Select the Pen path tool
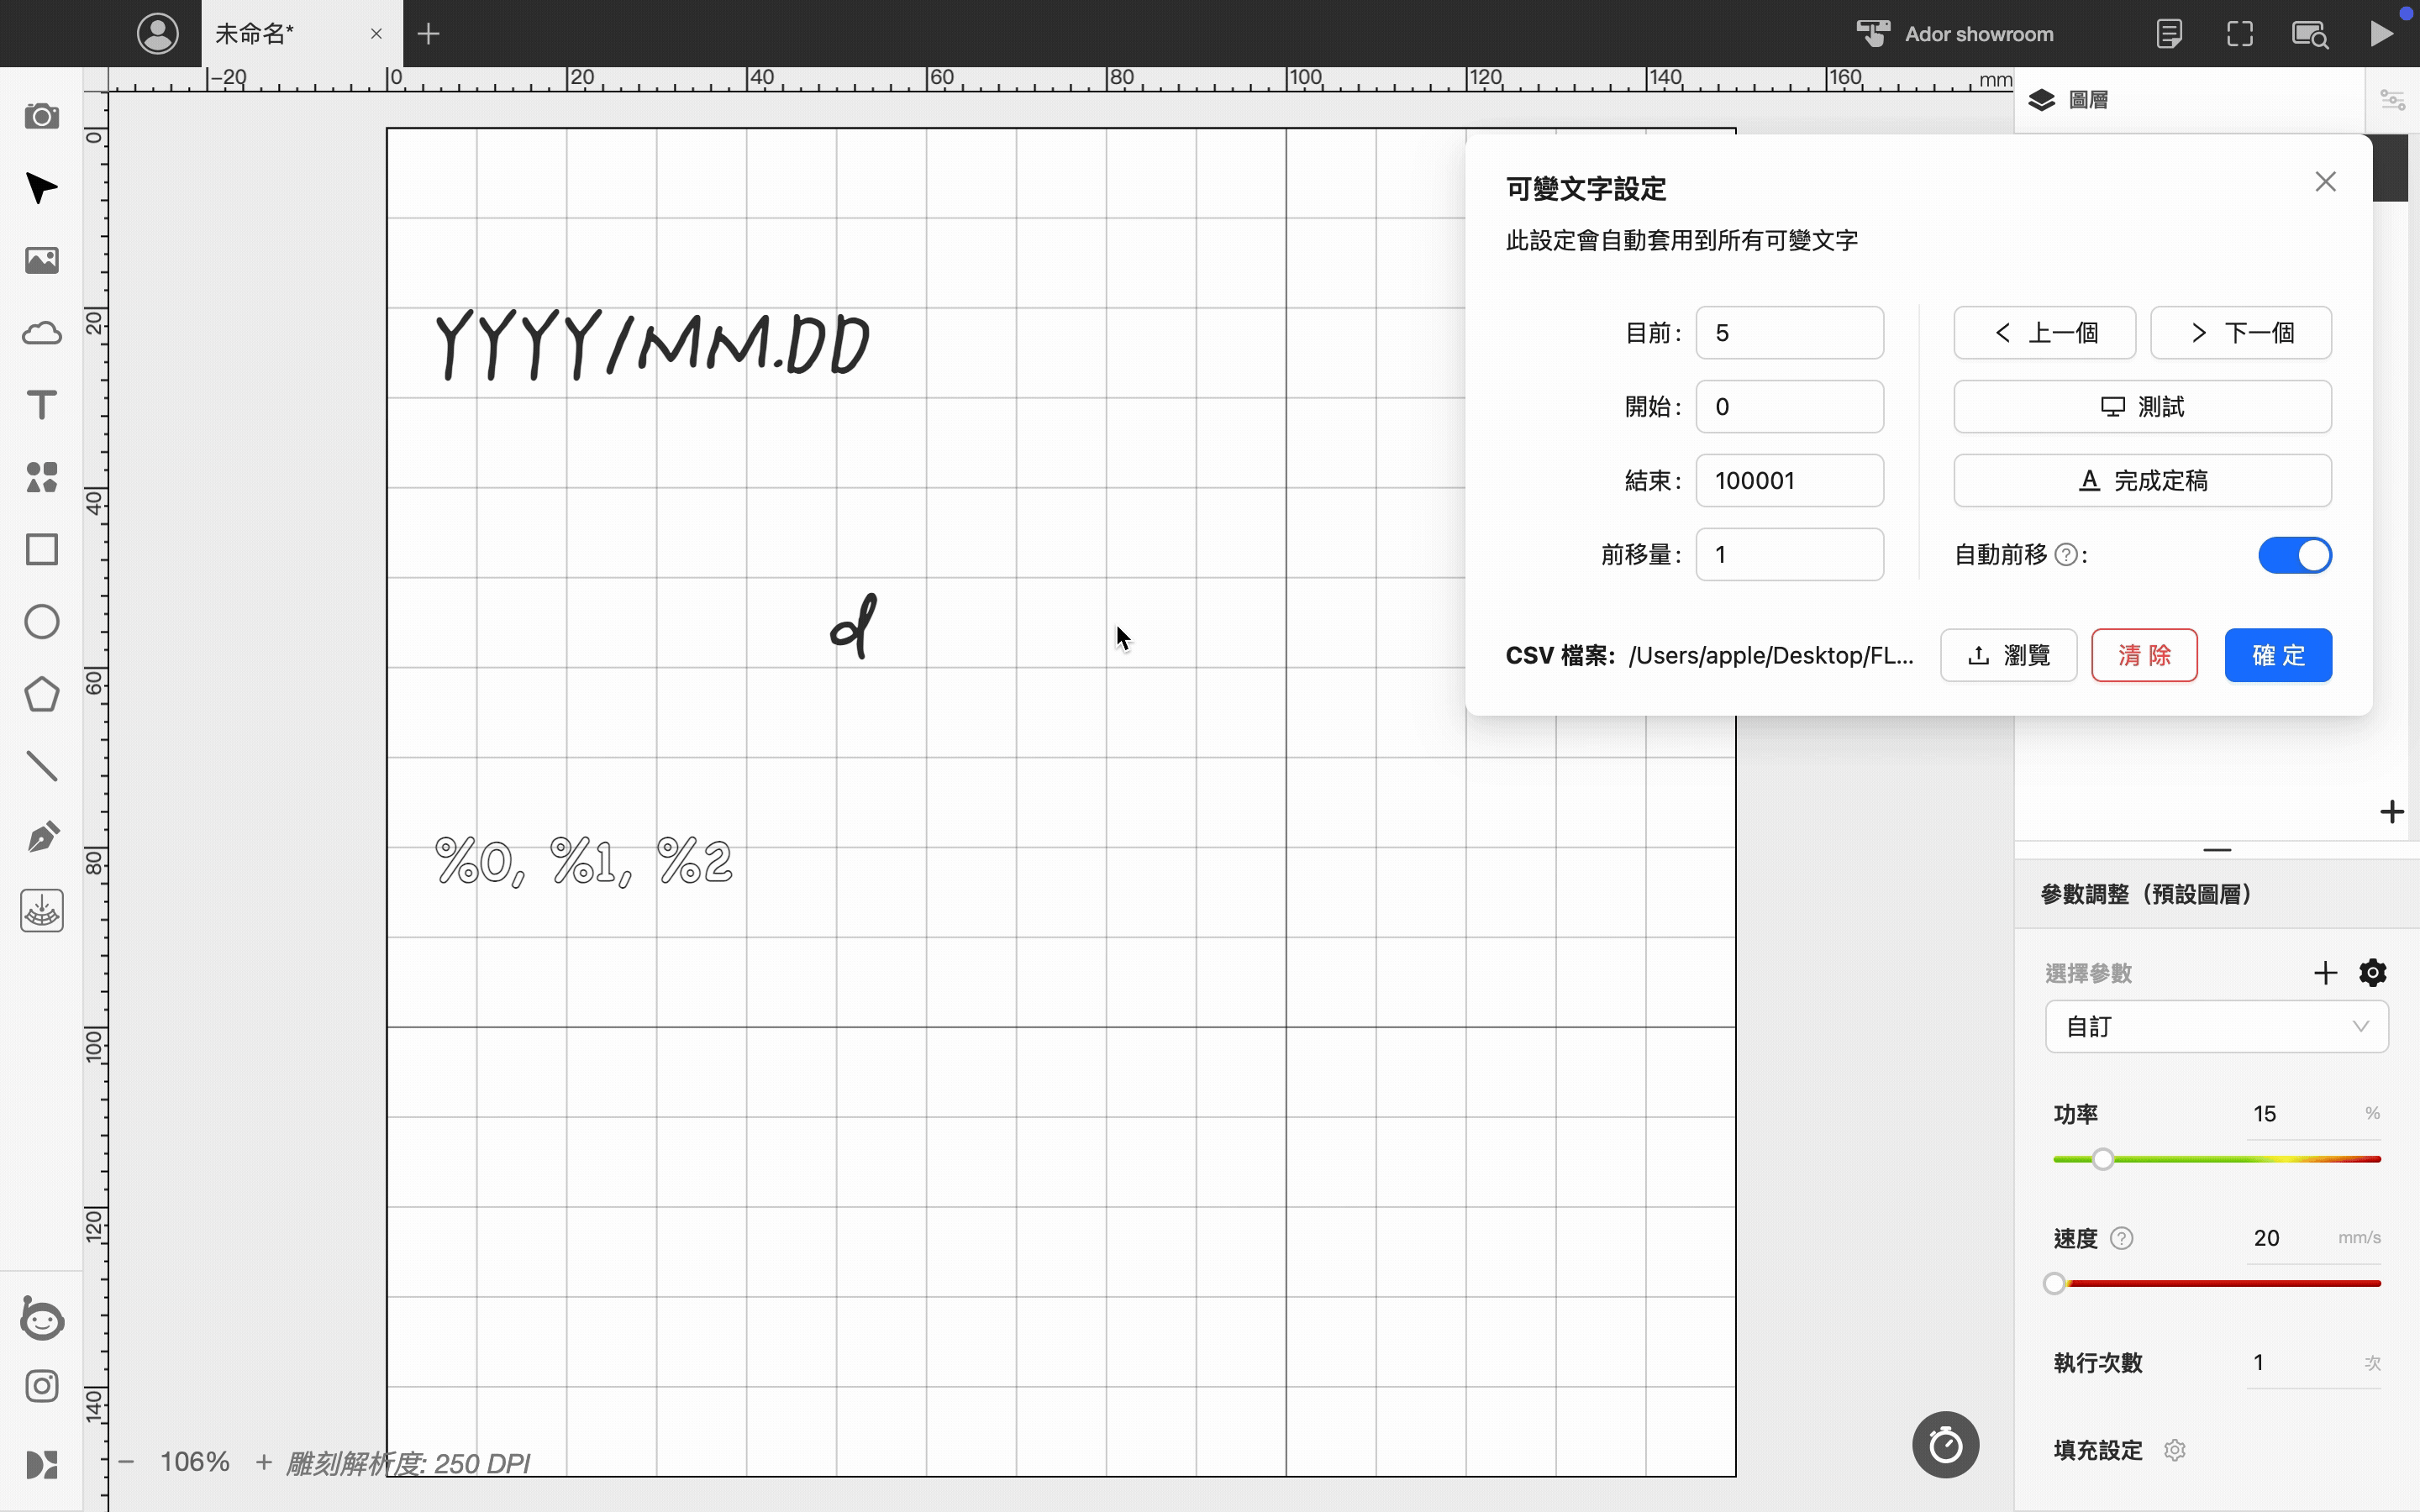Image resolution: width=2420 pixels, height=1512 pixels. 41,838
